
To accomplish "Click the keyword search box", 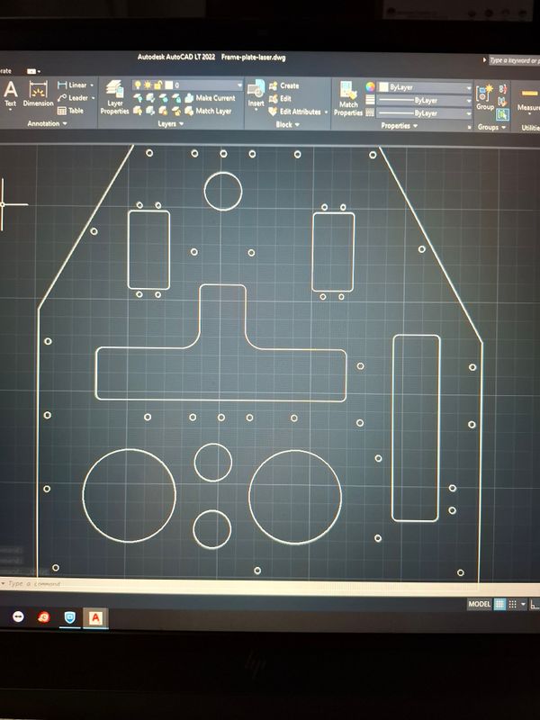I will (x=514, y=60).
